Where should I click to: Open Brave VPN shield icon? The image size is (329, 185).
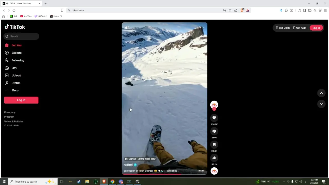[x=320, y=10]
